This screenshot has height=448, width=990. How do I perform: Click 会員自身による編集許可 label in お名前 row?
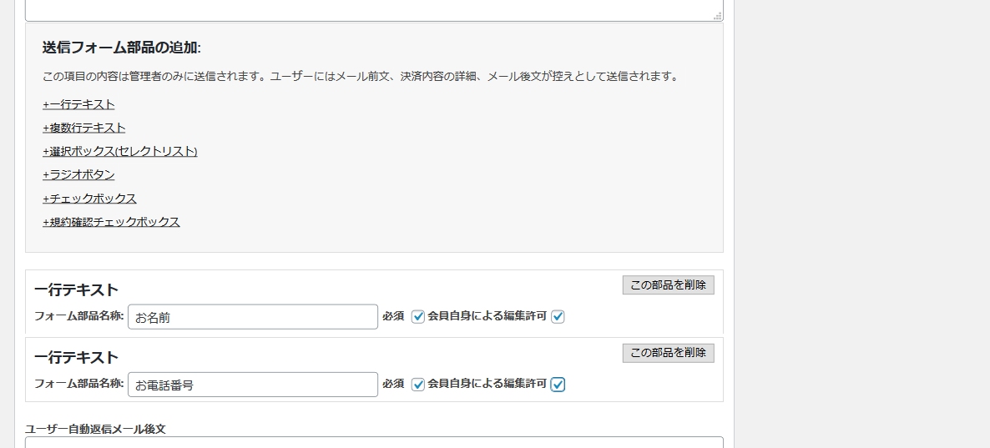pos(487,316)
